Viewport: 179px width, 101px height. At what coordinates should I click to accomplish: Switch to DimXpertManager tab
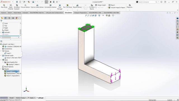click(x=13, y=18)
